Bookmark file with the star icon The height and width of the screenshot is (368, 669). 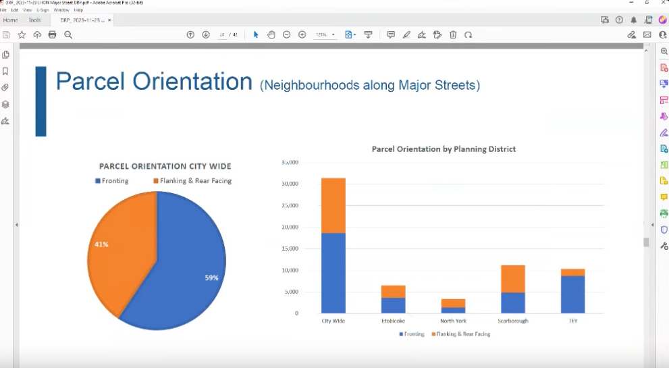[x=22, y=34]
